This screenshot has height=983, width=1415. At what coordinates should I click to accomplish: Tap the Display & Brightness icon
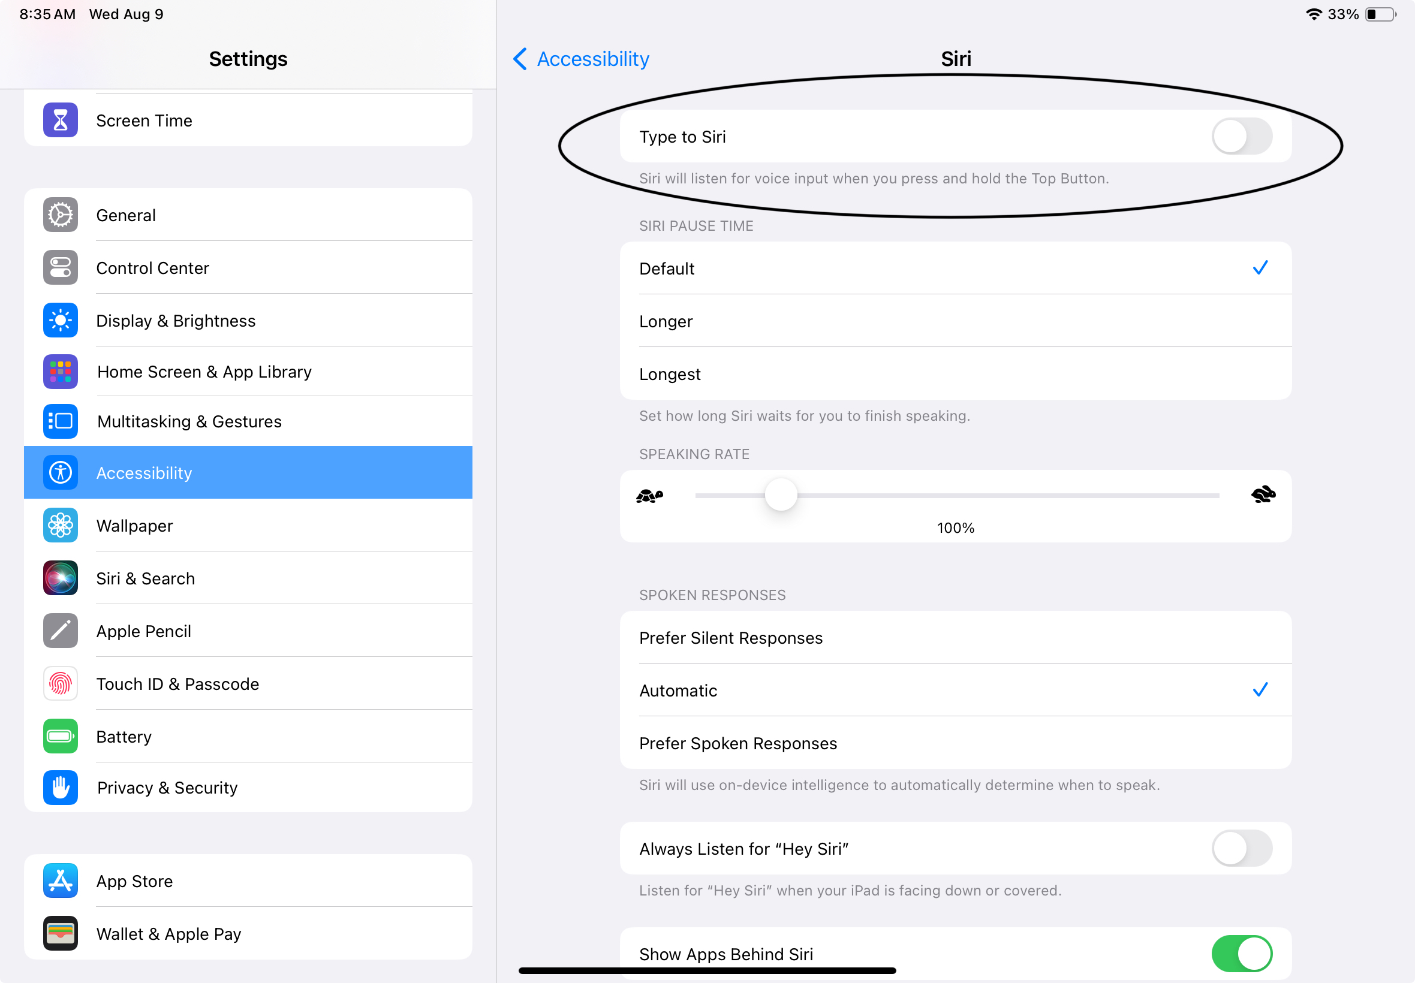tap(60, 319)
